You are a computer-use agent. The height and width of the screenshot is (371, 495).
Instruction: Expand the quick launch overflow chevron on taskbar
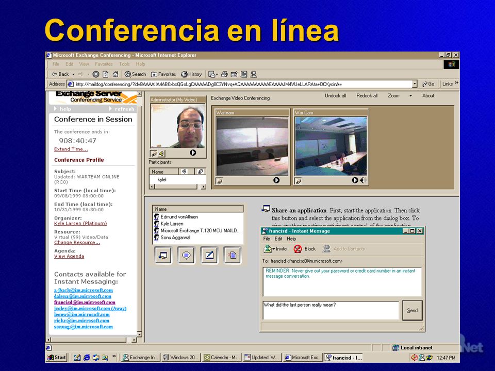click(114, 357)
